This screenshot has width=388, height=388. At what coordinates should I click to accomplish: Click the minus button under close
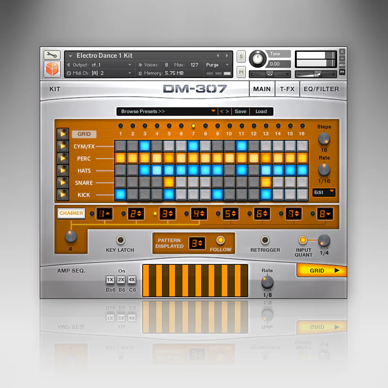click(342, 58)
